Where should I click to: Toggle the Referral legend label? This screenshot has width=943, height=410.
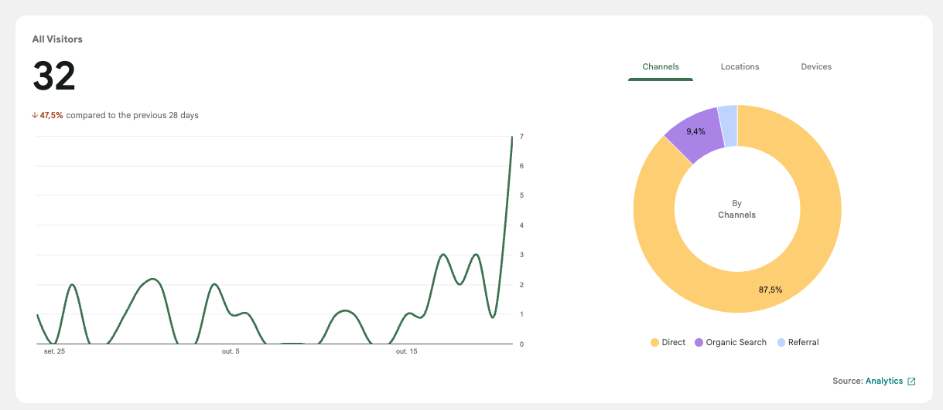(x=805, y=343)
